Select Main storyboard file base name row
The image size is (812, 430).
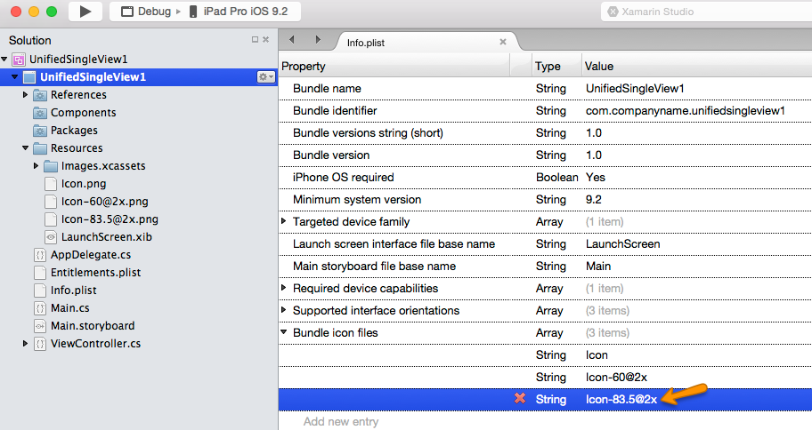point(545,267)
